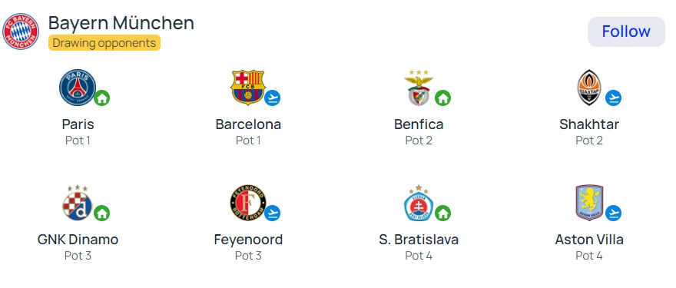Open the Bayern München team name link
The width and height of the screenshot is (676, 288).
coord(121,23)
